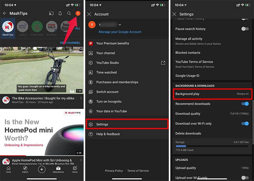Screen dimensions: 254x181
Task: Tap Manage your Google Account link
Action: tap(120, 32)
